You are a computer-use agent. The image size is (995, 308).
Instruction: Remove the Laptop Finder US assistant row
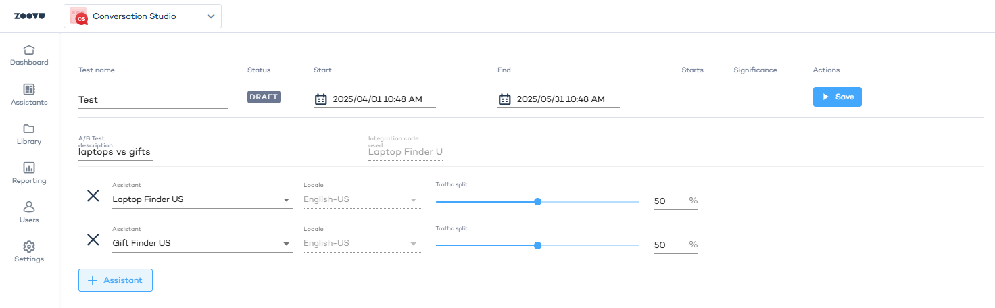[x=93, y=197]
